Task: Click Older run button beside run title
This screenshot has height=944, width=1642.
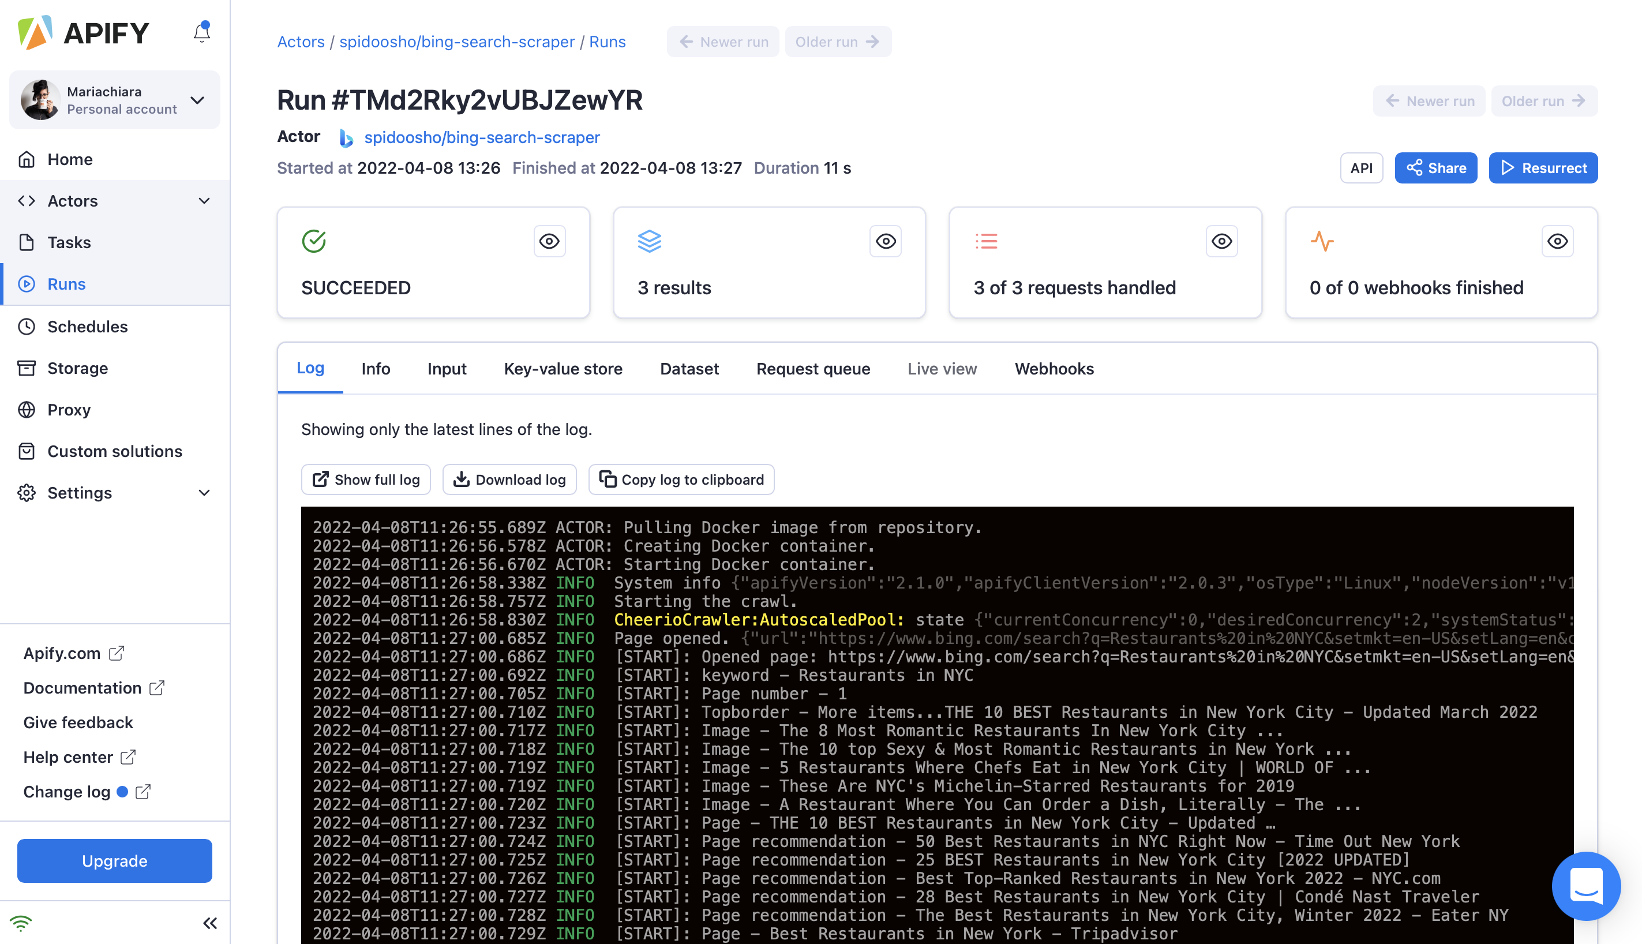Action: (1544, 101)
